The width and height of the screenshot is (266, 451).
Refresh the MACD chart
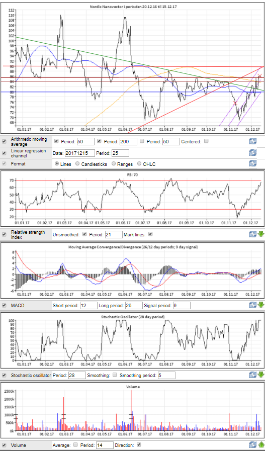pos(252,305)
